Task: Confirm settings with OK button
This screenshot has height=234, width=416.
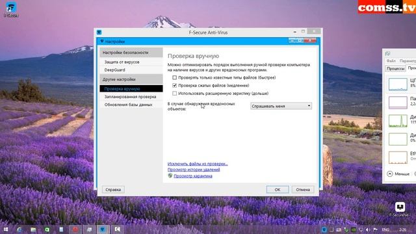Action: pos(278,189)
